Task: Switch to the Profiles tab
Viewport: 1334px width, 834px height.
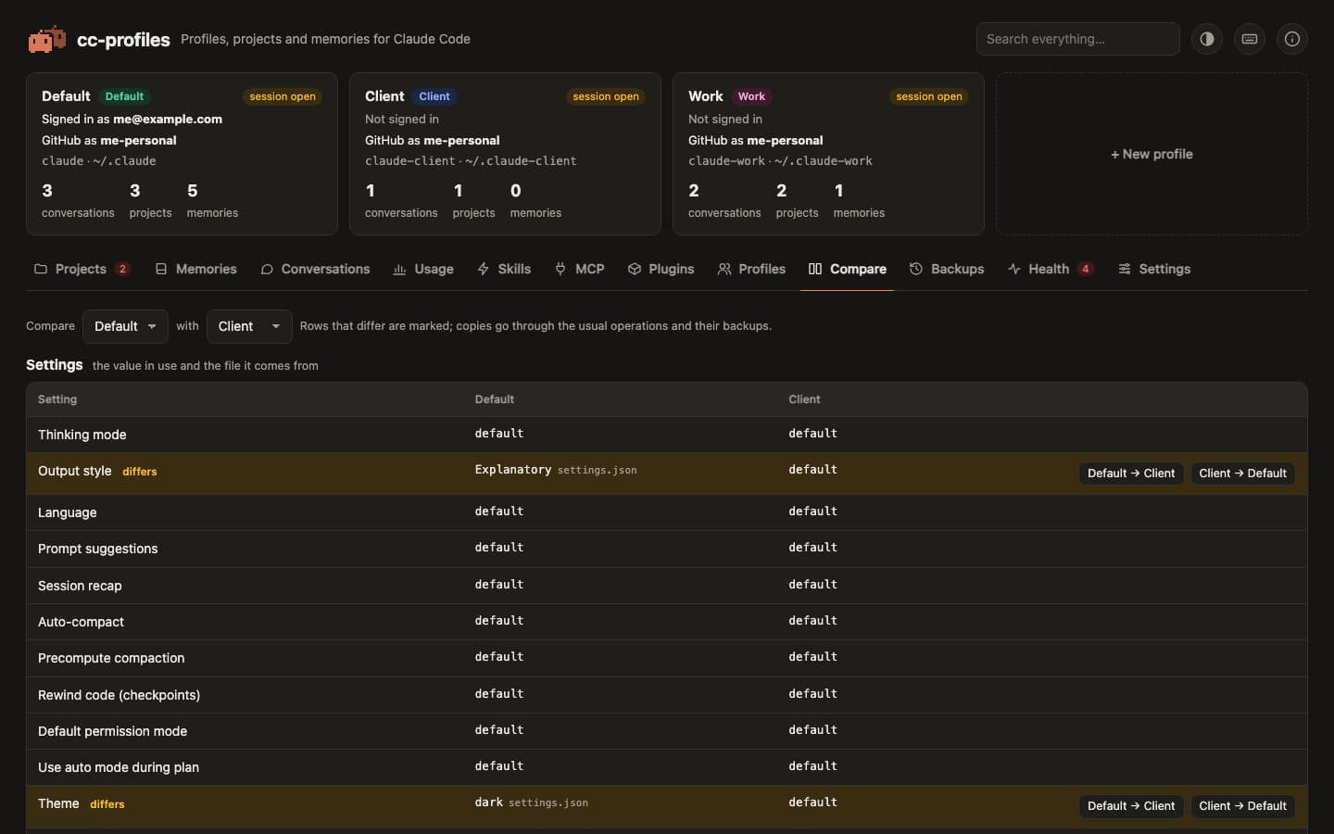Action: (751, 269)
